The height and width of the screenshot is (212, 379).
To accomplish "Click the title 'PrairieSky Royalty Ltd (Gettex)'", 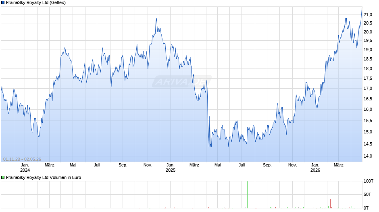I will pos(36,3).
